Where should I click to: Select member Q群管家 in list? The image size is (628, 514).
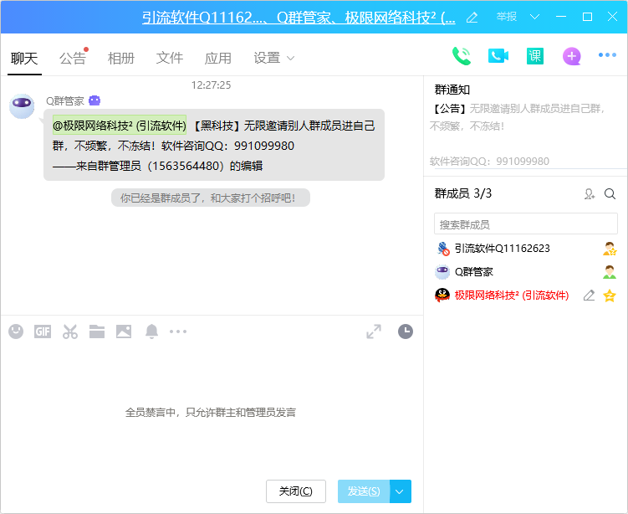(525, 272)
